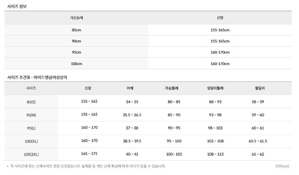Screen dimensions: 299x175
Task: Click the 어깨 column header
Action: point(130,88)
